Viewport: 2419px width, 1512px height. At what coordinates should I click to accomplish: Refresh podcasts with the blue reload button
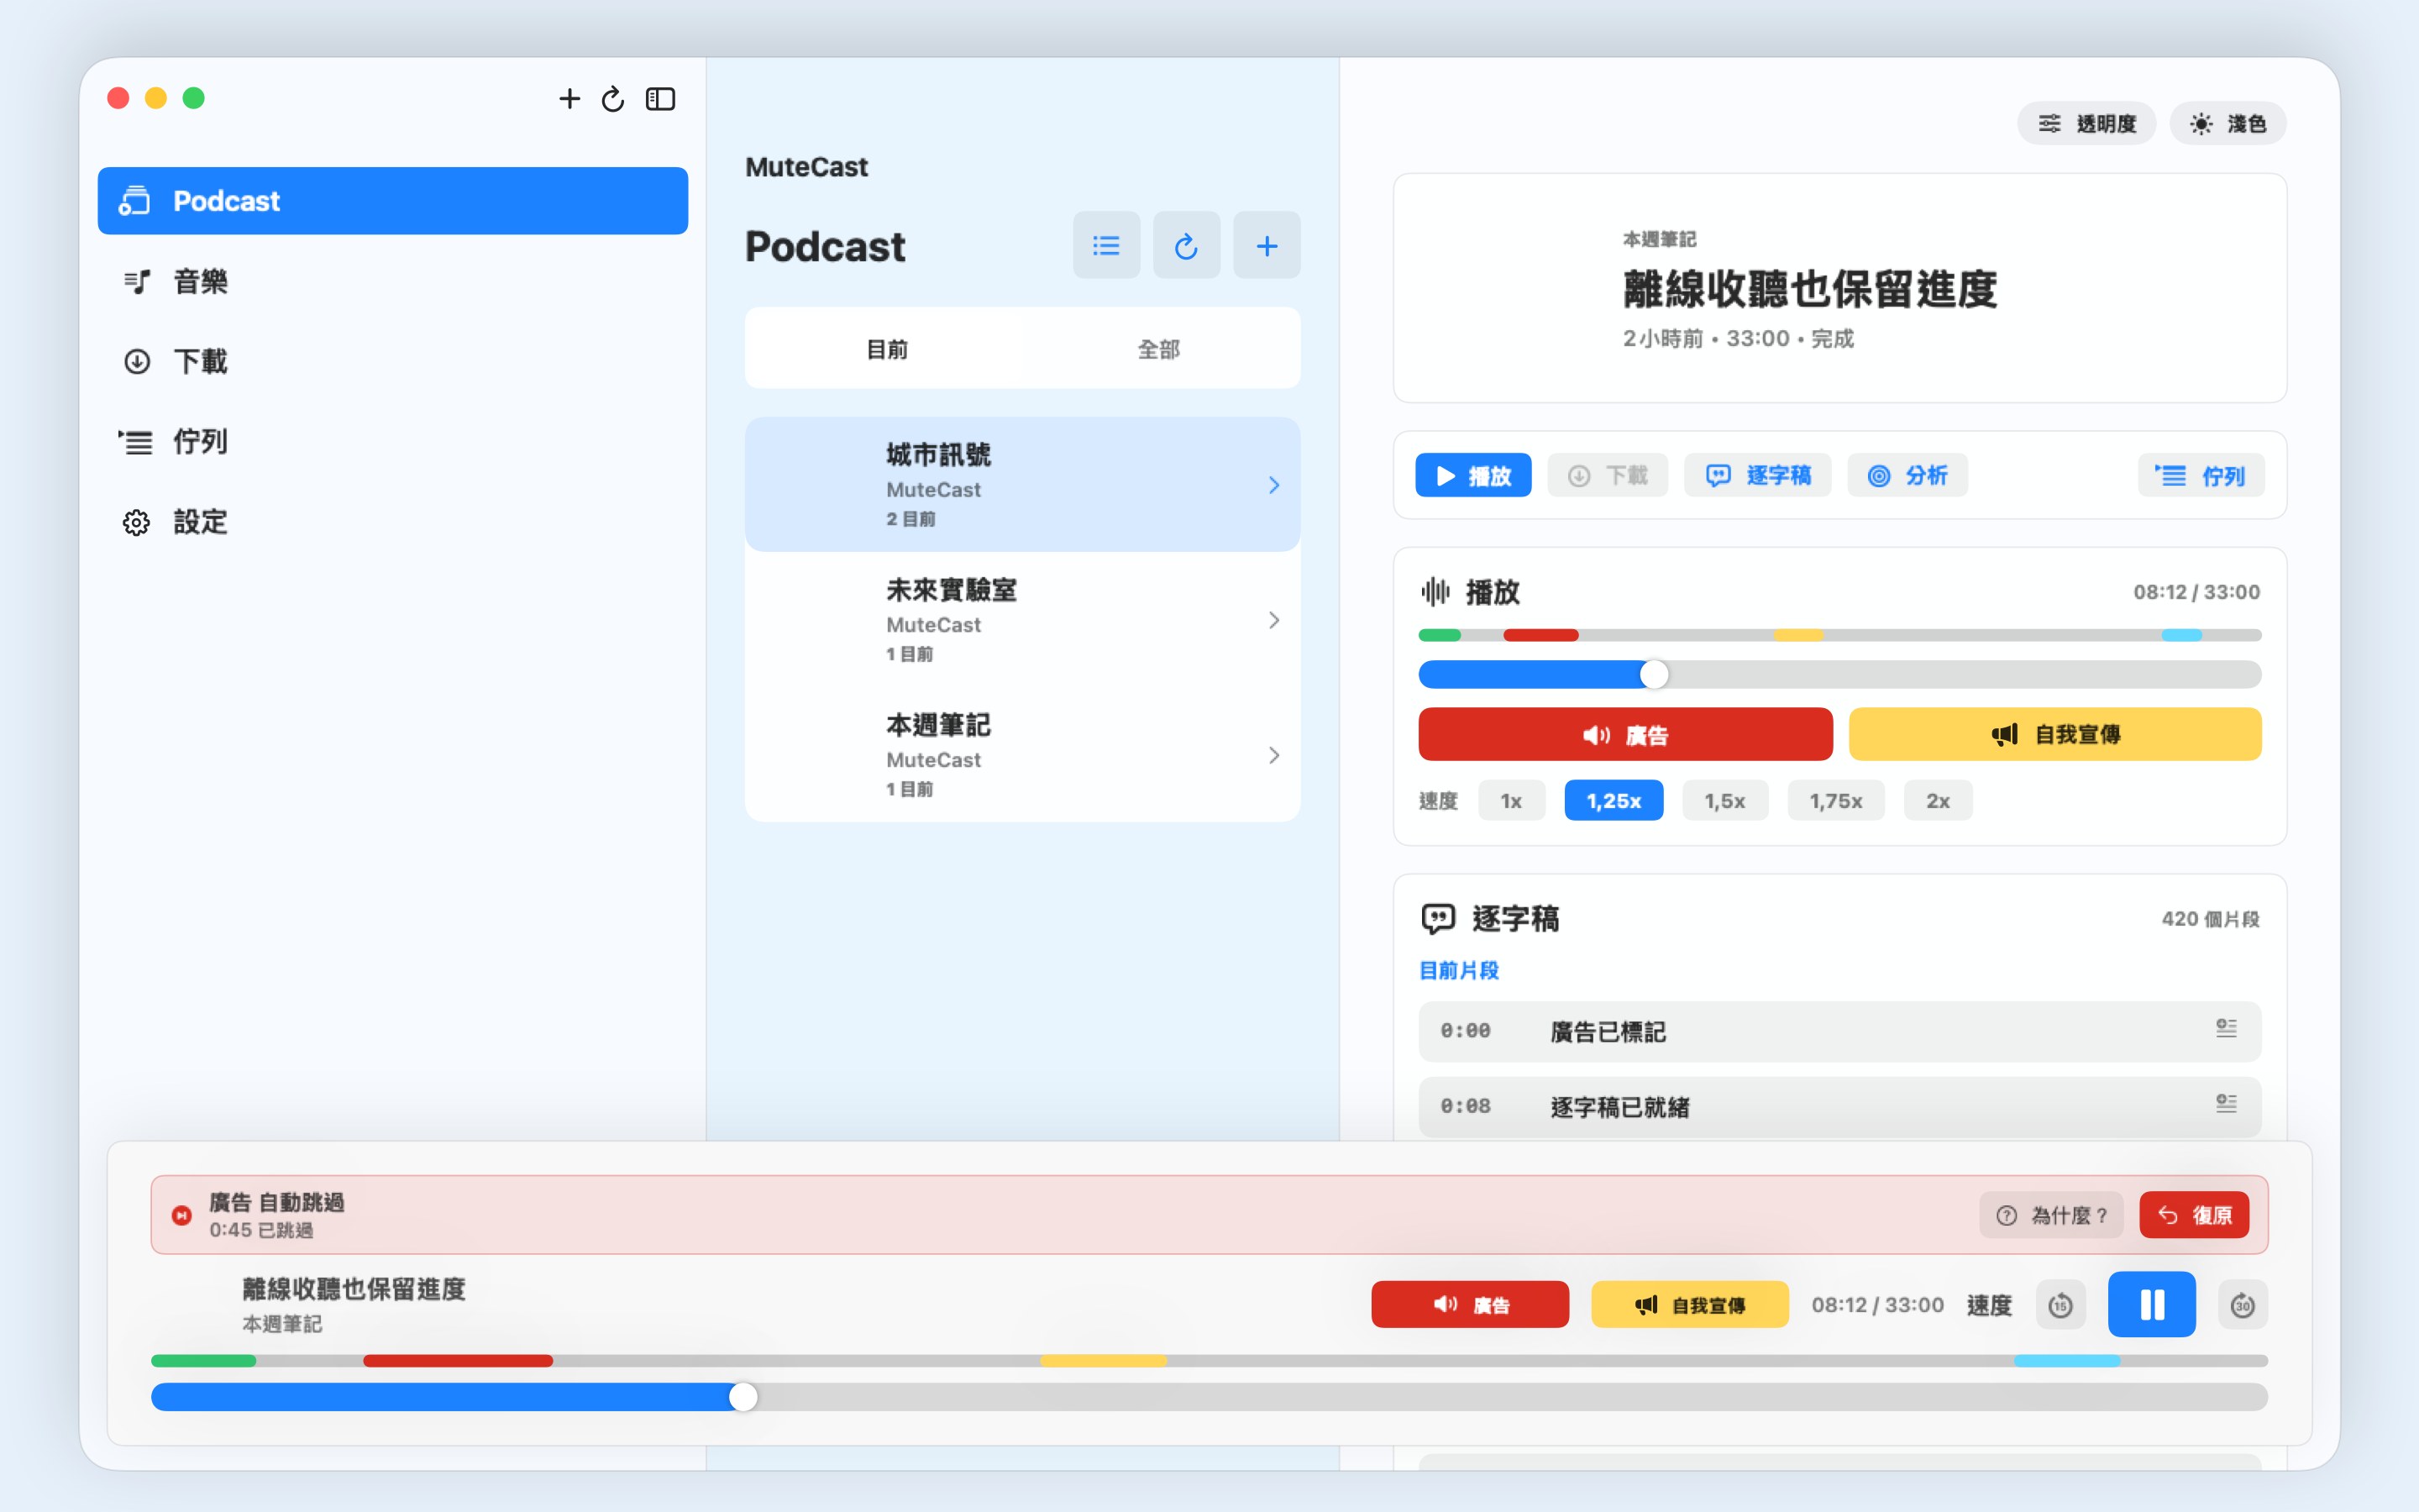coord(1185,245)
